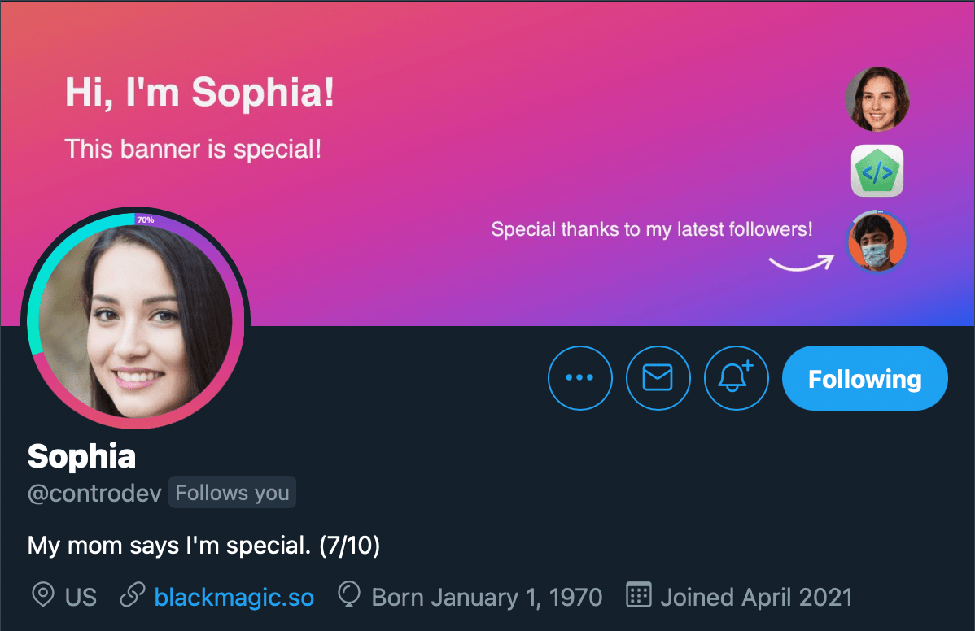The width and height of the screenshot is (975, 631).
Task: Click the 70% progress ring label
Action: (146, 220)
